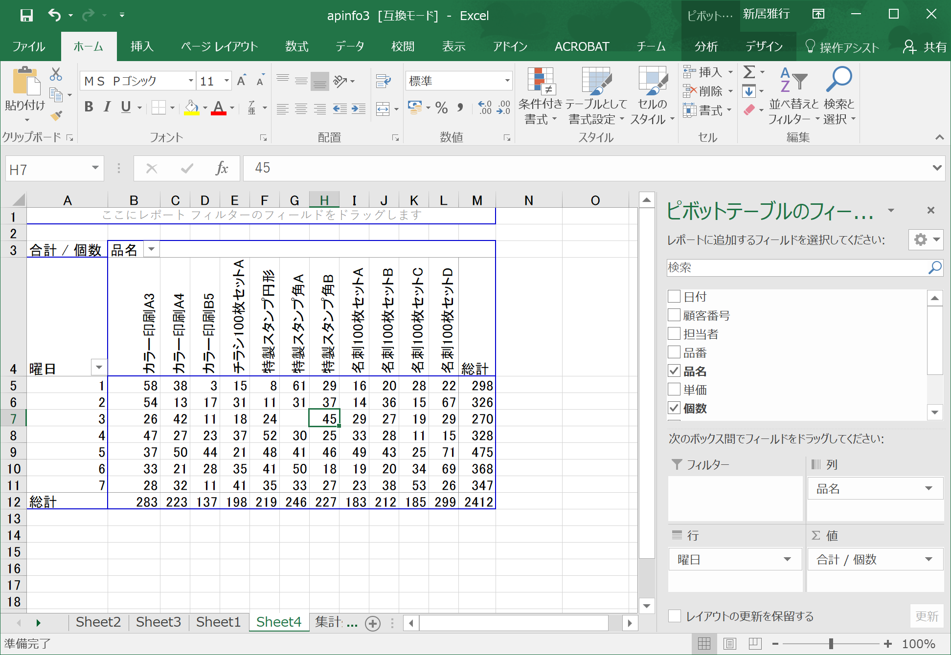Click the Cut scissors icon
951x655 pixels.
click(56, 74)
